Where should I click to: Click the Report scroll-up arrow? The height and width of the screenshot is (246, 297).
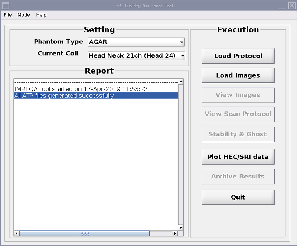pyautogui.click(x=181, y=82)
